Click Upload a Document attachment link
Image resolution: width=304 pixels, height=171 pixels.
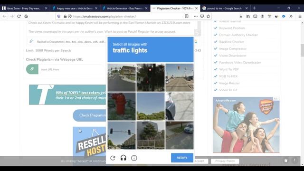click(x=71, y=42)
